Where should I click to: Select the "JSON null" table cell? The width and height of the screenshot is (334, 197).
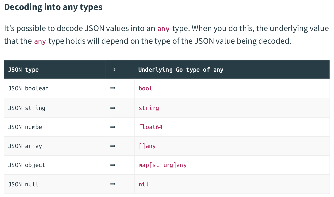[x=23, y=184]
